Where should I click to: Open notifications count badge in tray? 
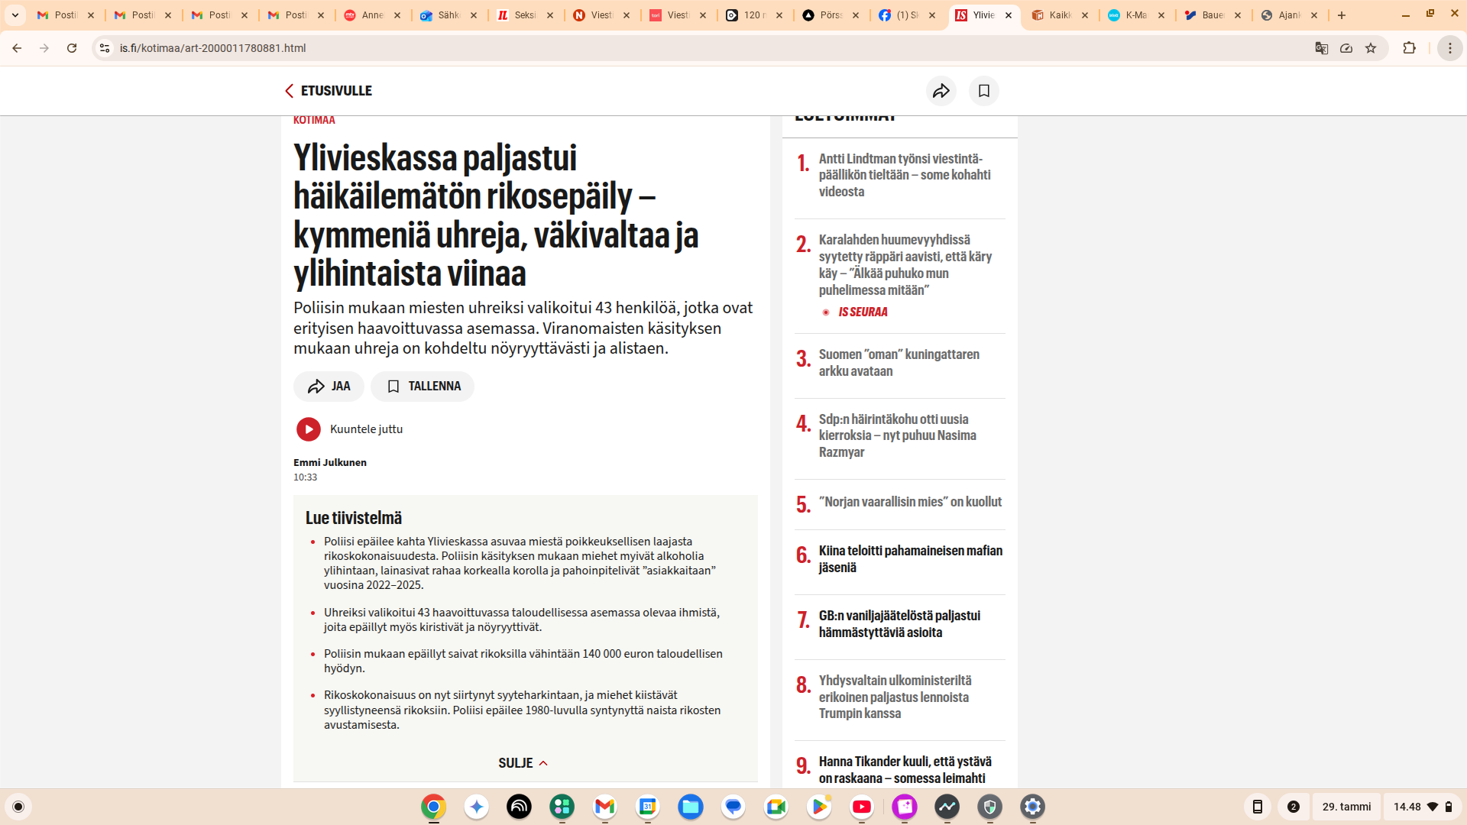tap(1294, 807)
